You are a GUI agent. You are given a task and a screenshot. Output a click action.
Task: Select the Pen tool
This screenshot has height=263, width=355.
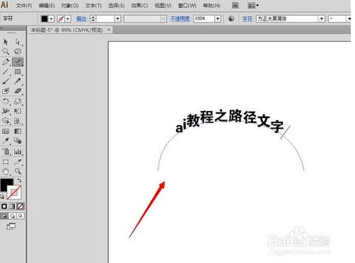pyautogui.click(x=6, y=62)
